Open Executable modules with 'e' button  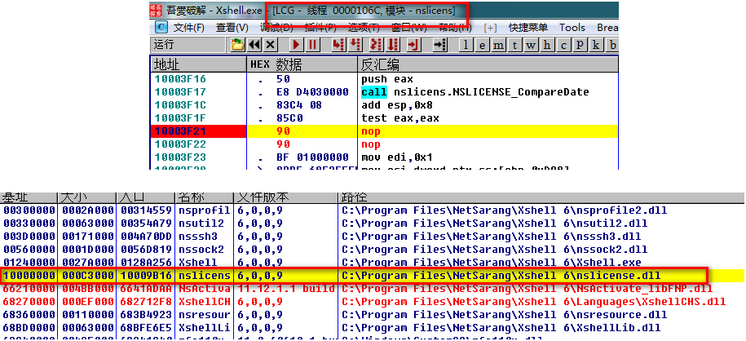(x=483, y=45)
